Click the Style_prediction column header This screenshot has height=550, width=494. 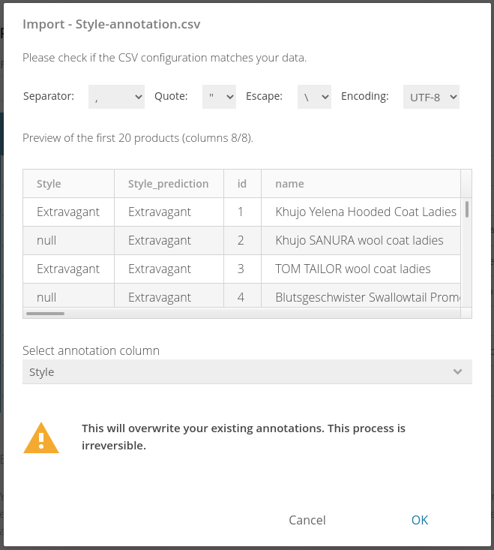[169, 184]
